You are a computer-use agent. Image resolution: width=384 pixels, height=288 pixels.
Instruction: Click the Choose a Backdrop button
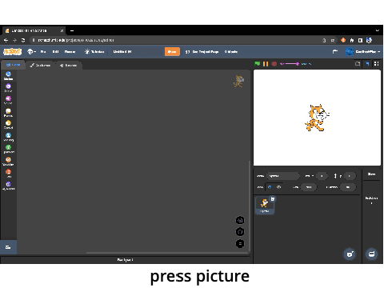pos(371,254)
